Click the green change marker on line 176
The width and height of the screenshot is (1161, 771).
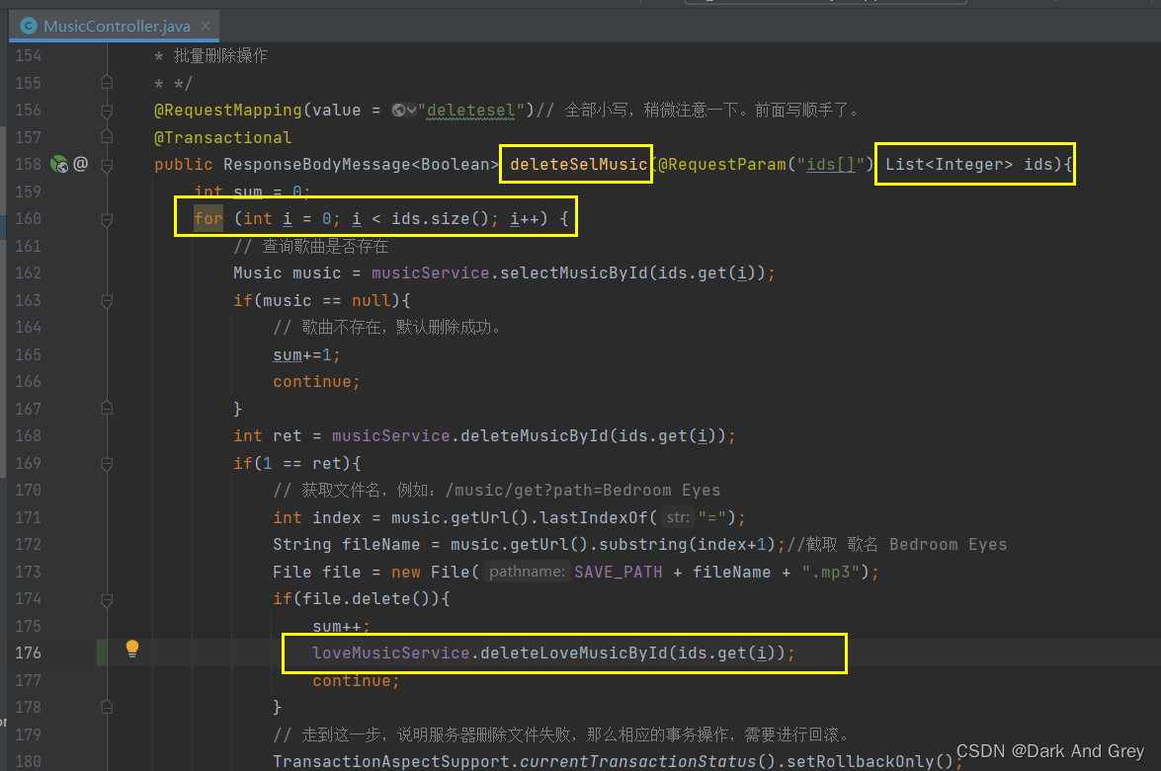pos(102,653)
